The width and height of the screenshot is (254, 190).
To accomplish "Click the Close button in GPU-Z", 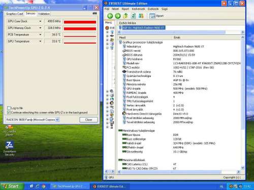I will pyautogui.click(x=88, y=120).
